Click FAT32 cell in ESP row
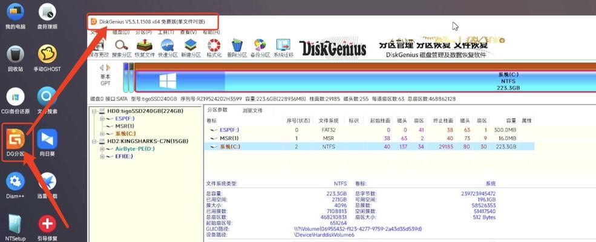596x242 pixels. [x=329, y=130]
